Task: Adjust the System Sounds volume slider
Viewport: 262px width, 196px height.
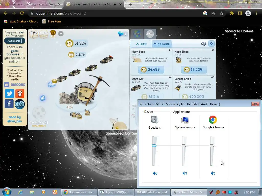Action: tap(184, 146)
